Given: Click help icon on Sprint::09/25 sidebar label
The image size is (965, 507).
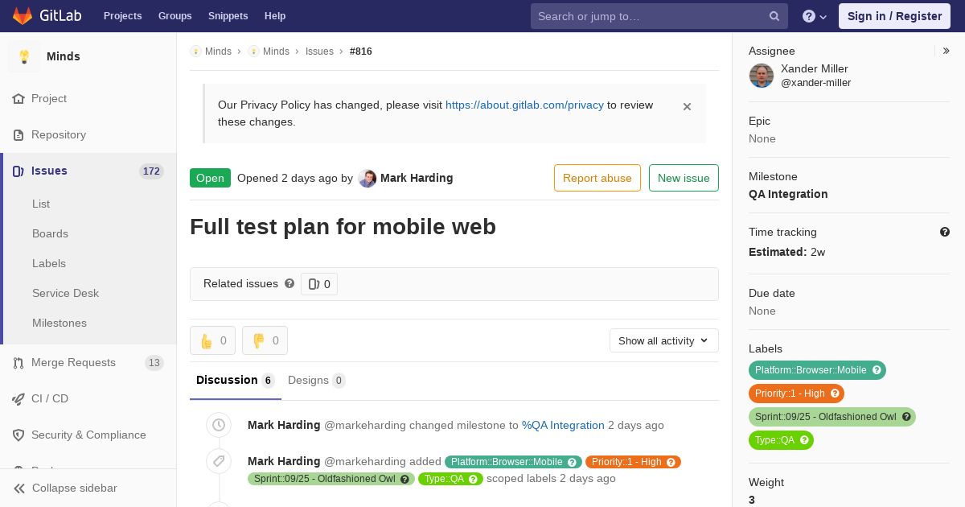Looking at the screenshot, I should pyautogui.click(x=906, y=417).
